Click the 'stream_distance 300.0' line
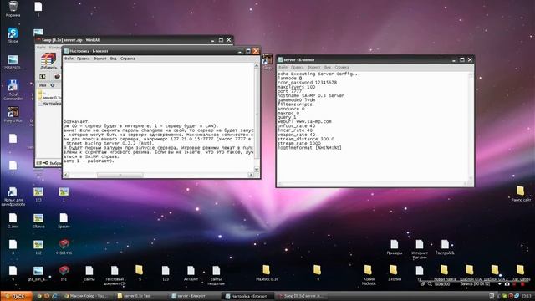The width and height of the screenshot is (535, 301). tap(306, 140)
